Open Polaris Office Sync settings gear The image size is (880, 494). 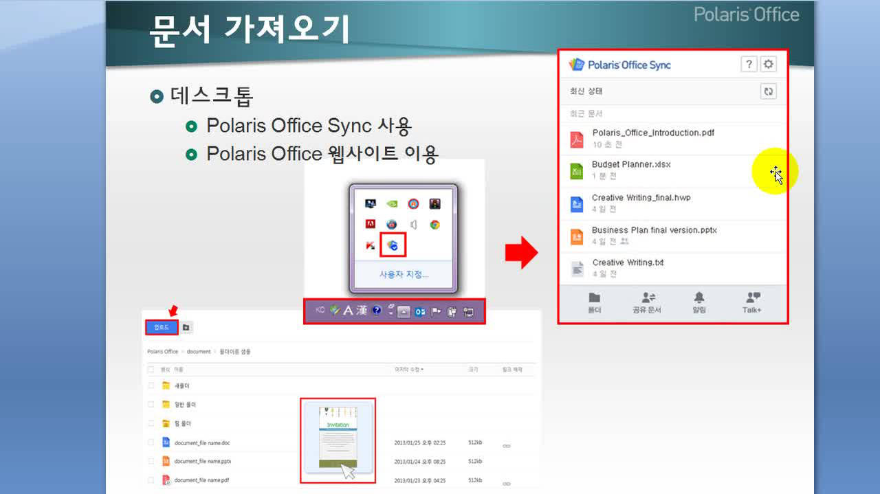coord(769,64)
